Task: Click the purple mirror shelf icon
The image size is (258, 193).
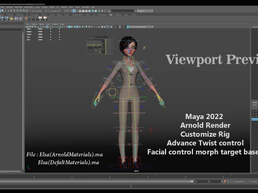Action: pos(16,19)
